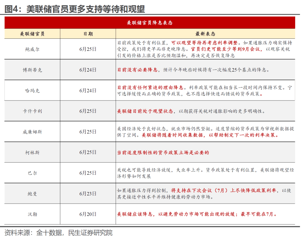Click the date 6月25日 in 威廉姆斯 row
This screenshot has height=242, width=305.
88,132
